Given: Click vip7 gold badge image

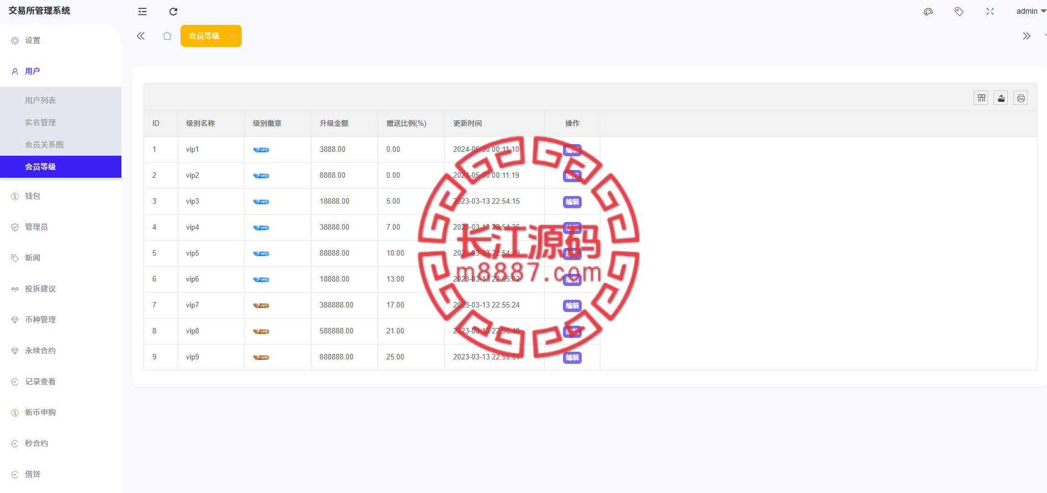Looking at the screenshot, I should (261, 305).
